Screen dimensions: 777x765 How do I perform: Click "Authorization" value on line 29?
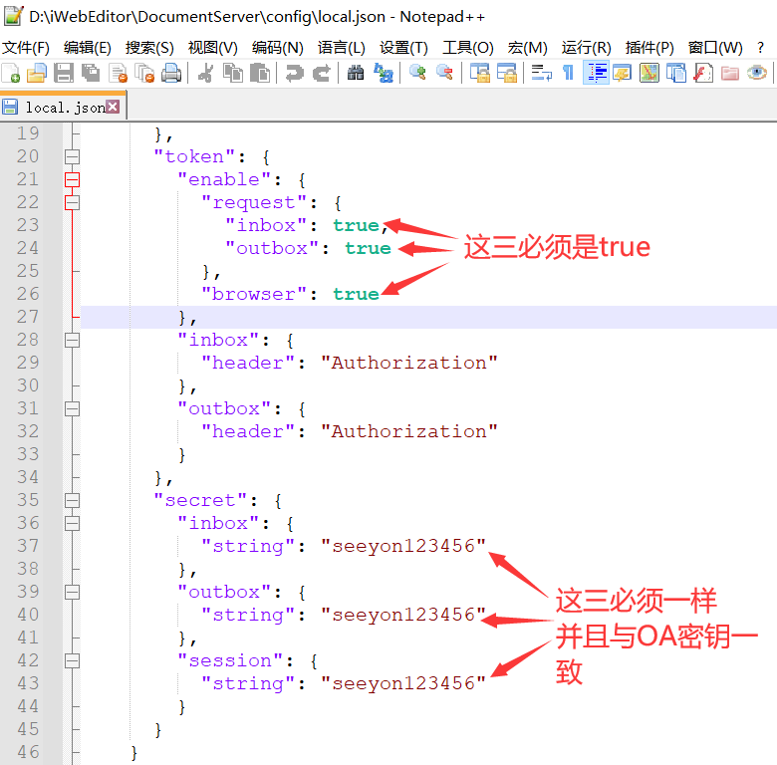coord(409,363)
